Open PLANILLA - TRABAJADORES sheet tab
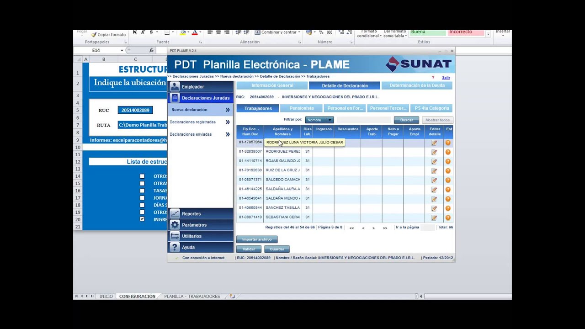 (x=192, y=297)
